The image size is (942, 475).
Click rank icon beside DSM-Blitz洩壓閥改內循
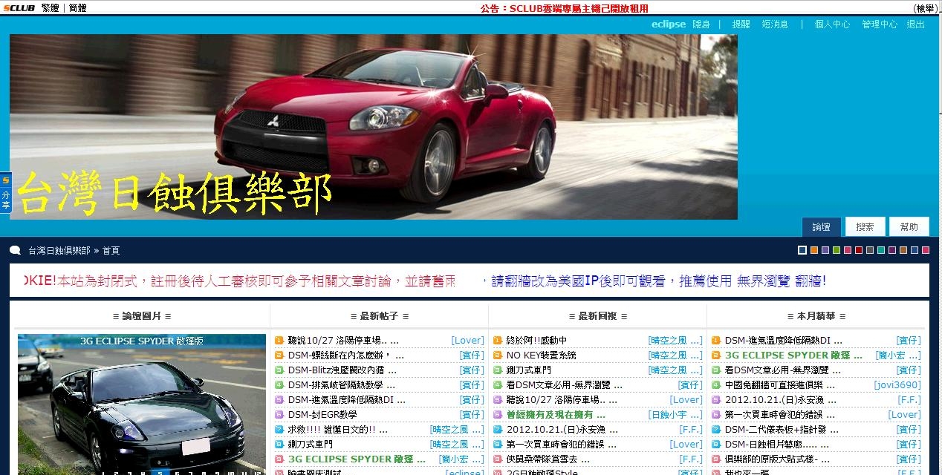pyautogui.click(x=279, y=370)
